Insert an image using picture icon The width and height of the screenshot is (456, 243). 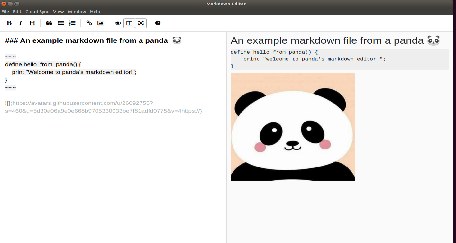(101, 23)
